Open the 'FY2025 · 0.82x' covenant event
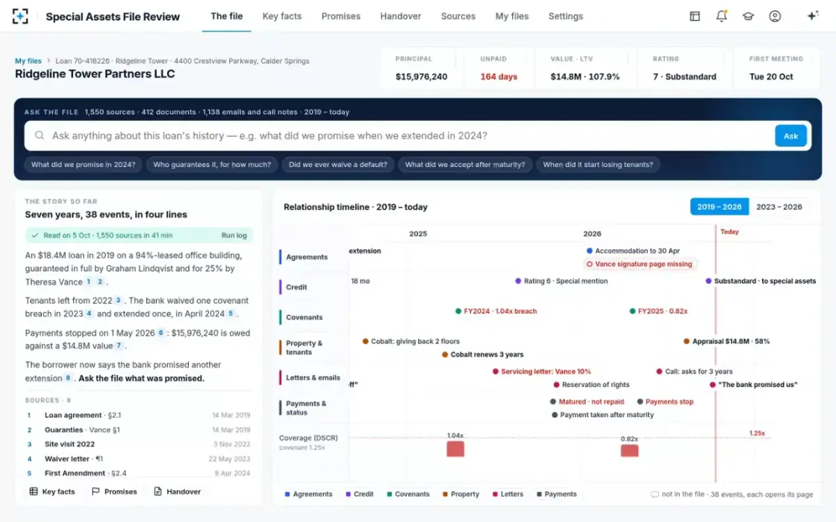The image size is (836, 522). tap(658, 311)
